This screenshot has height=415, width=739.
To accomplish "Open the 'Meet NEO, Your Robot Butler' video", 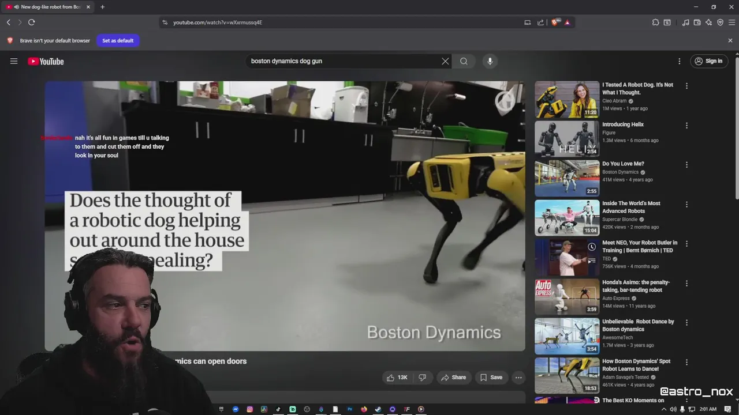I will (640, 247).
